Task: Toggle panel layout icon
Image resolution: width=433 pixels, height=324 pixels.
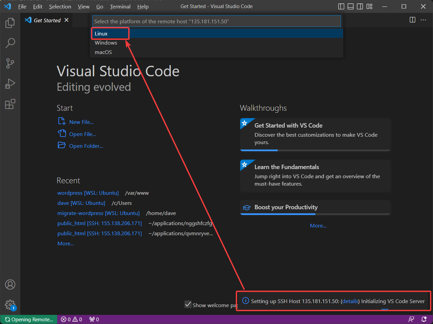Action: pyautogui.click(x=351, y=6)
